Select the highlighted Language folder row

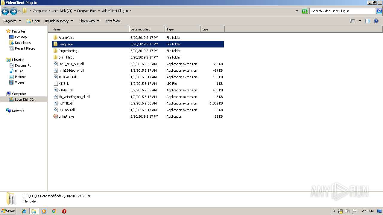(138, 44)
